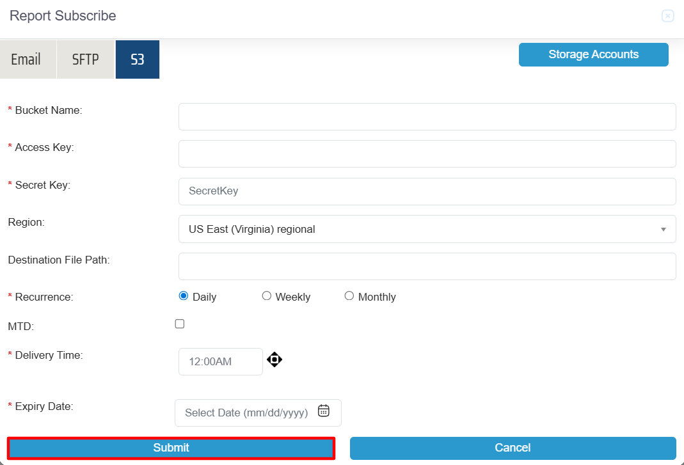The image size is (684, 465).
Task: Click the Destination File Path field
Action: point(427,266)
